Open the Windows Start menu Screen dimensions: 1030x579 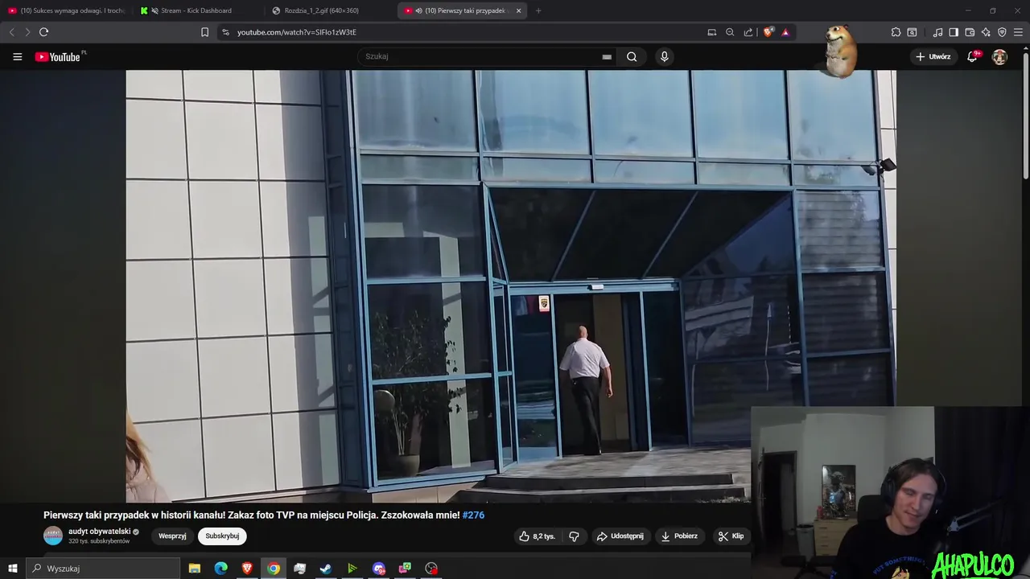12,569
